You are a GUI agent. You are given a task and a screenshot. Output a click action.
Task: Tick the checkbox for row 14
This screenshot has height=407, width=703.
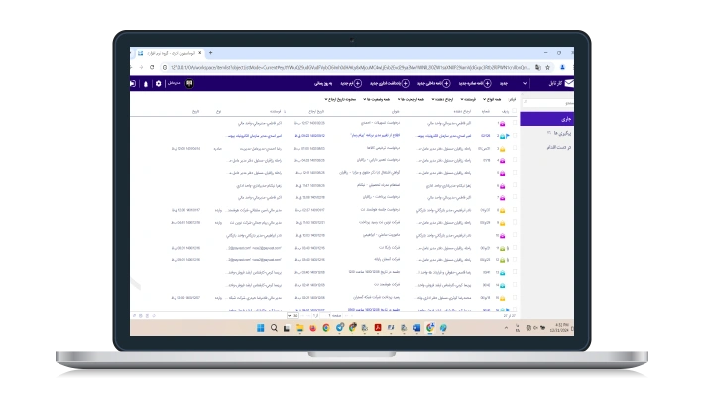coord(515,285)
